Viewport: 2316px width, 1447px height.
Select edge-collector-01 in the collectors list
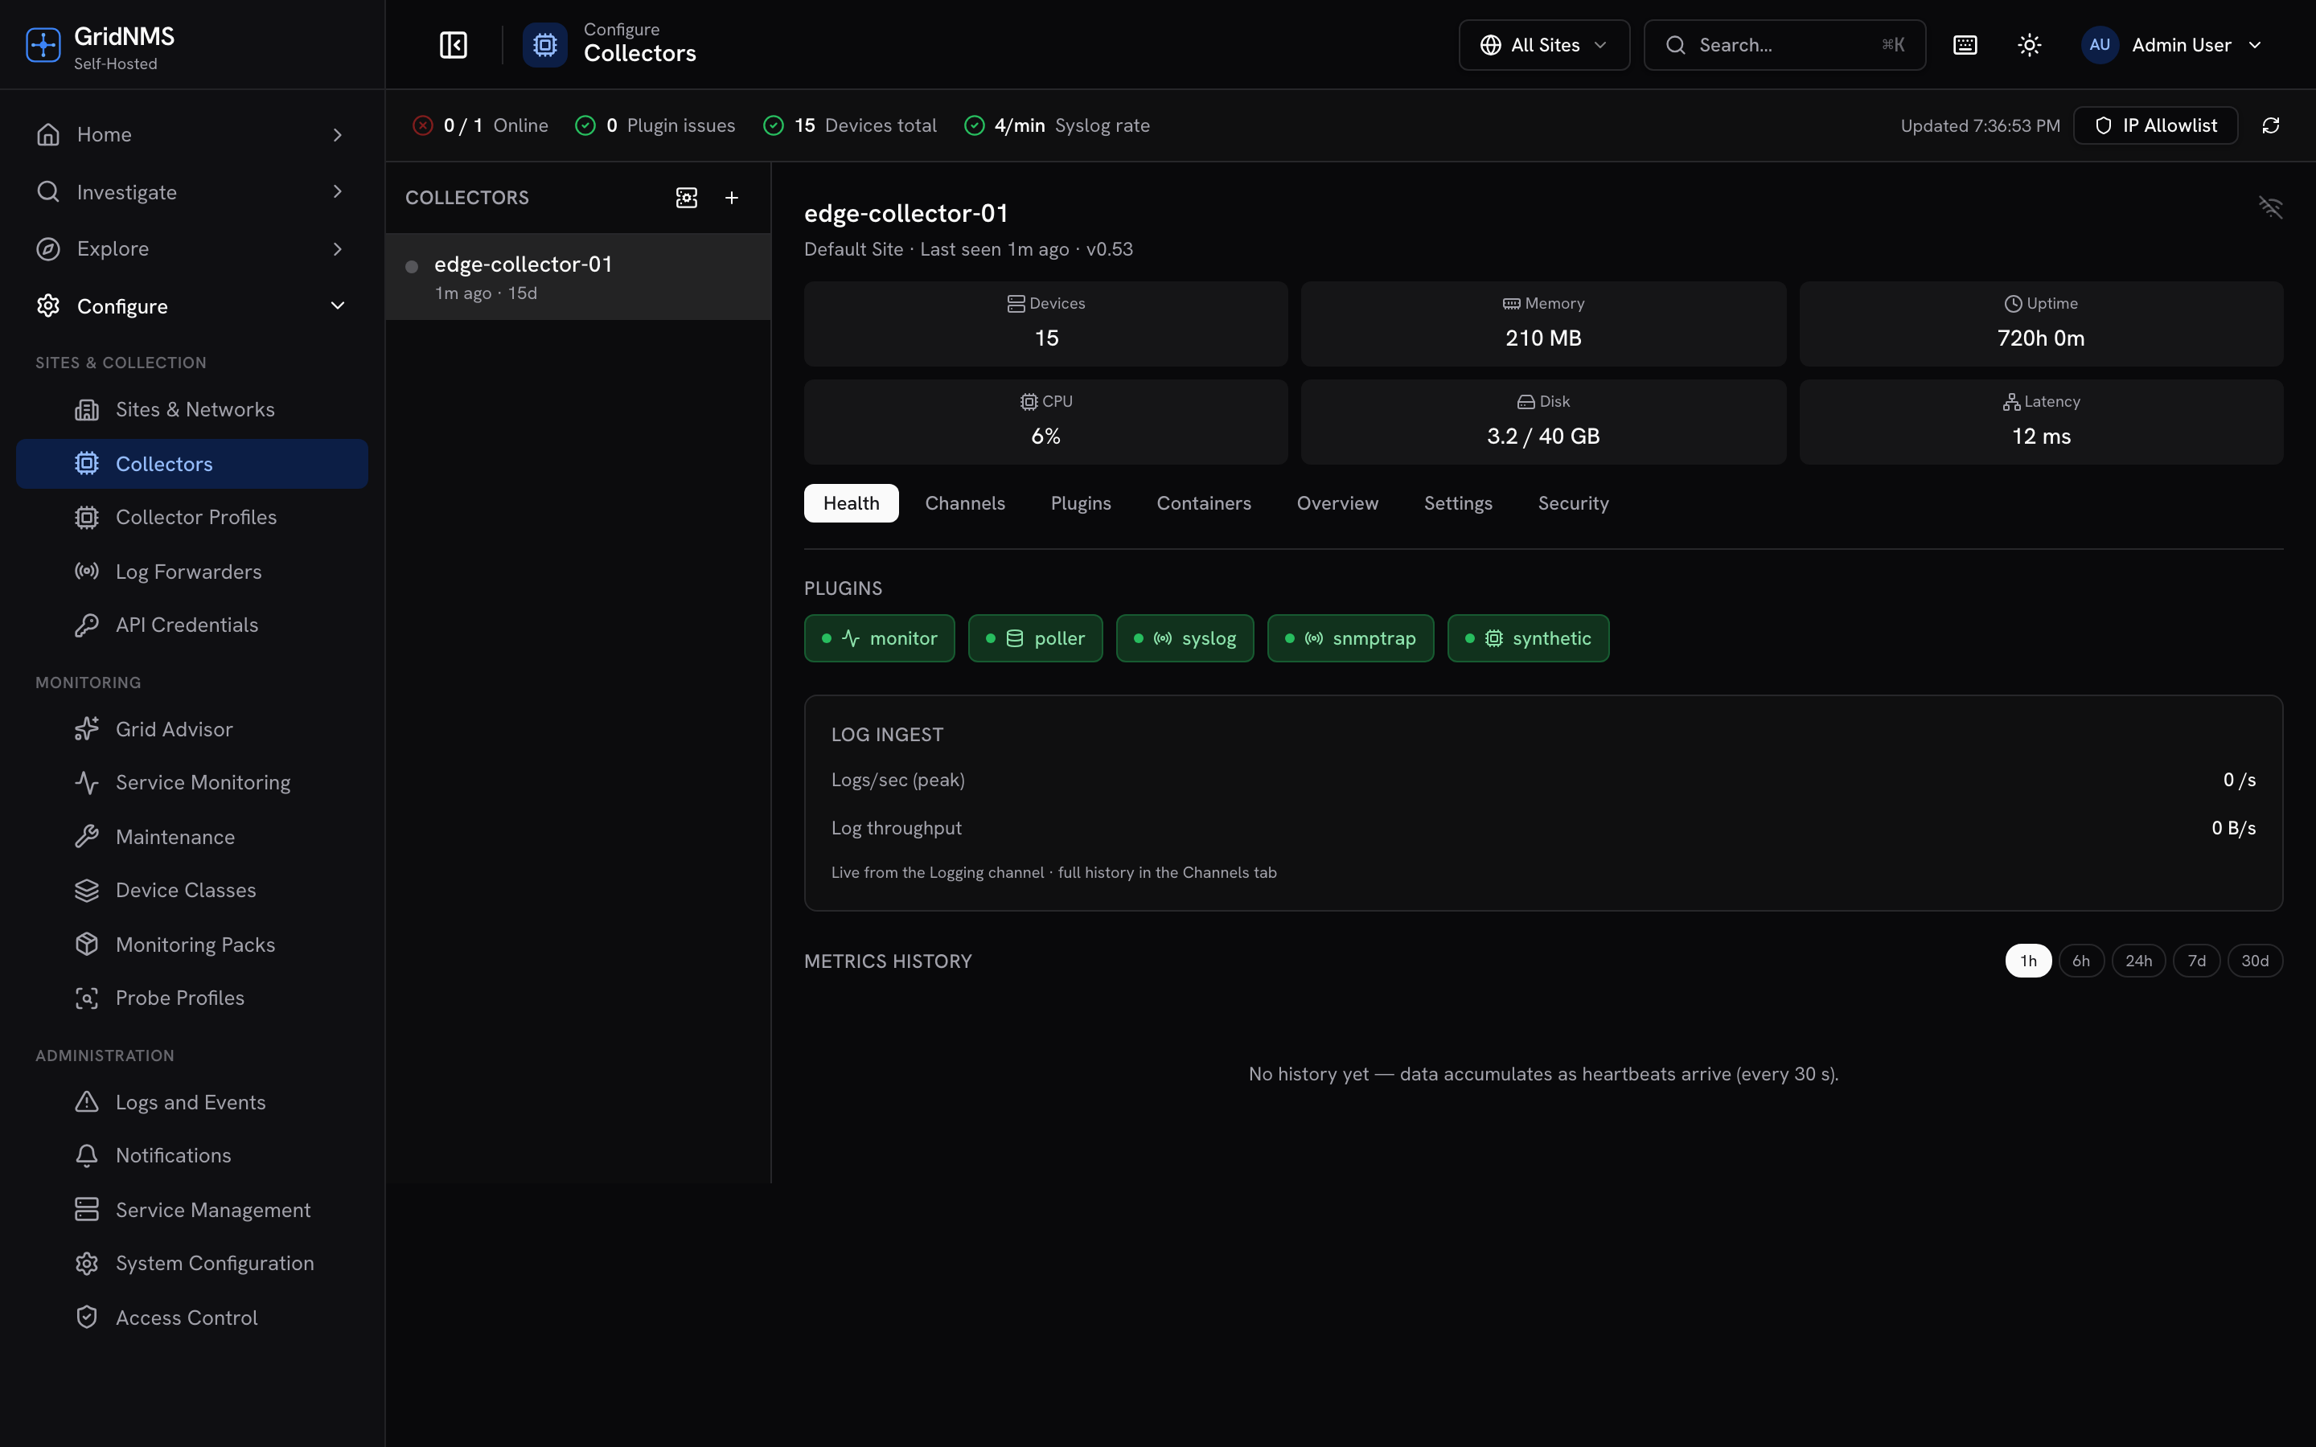[x=578, y=277]
